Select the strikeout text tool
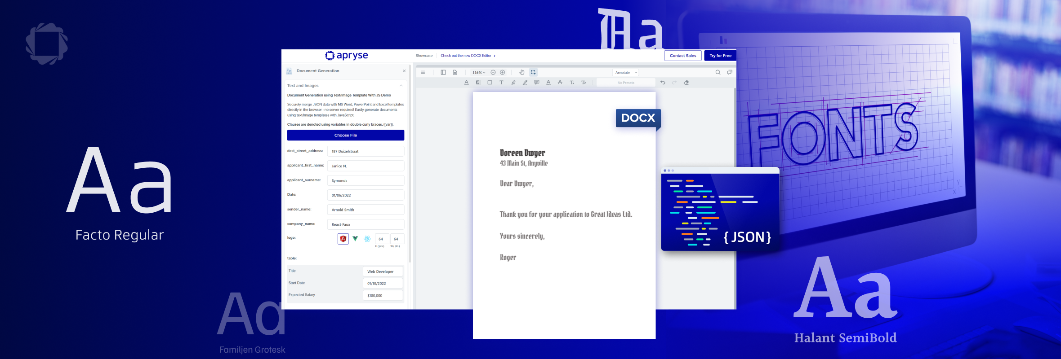Image resolution: width=1061 pixels, height=359 pixels. pyautogui.click(x=560, y=83)
